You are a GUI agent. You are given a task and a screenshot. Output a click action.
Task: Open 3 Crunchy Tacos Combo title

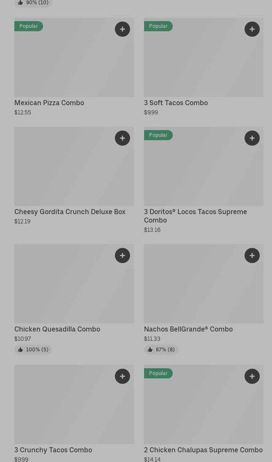tap(53, 450)
